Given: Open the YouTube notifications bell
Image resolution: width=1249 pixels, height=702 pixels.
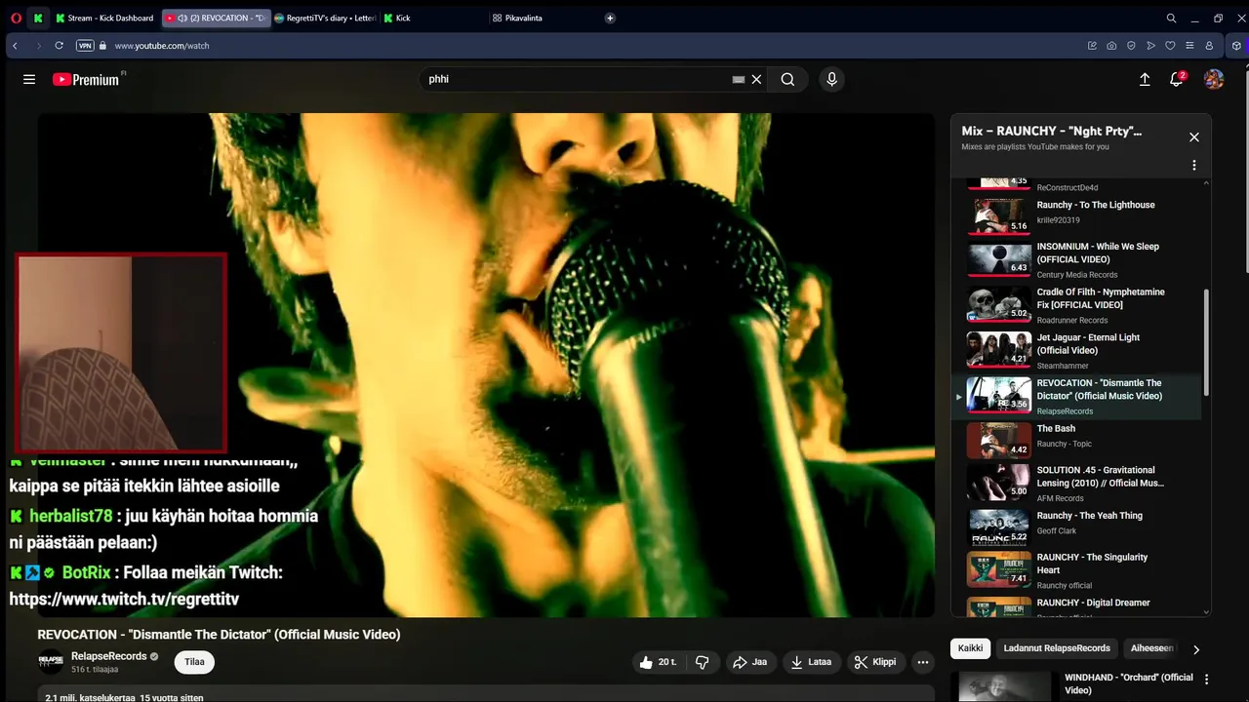Looking at the screenshot, I should pos(1177,79).
